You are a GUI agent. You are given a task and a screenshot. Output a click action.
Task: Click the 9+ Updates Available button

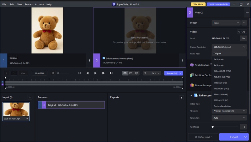[218, 4]
